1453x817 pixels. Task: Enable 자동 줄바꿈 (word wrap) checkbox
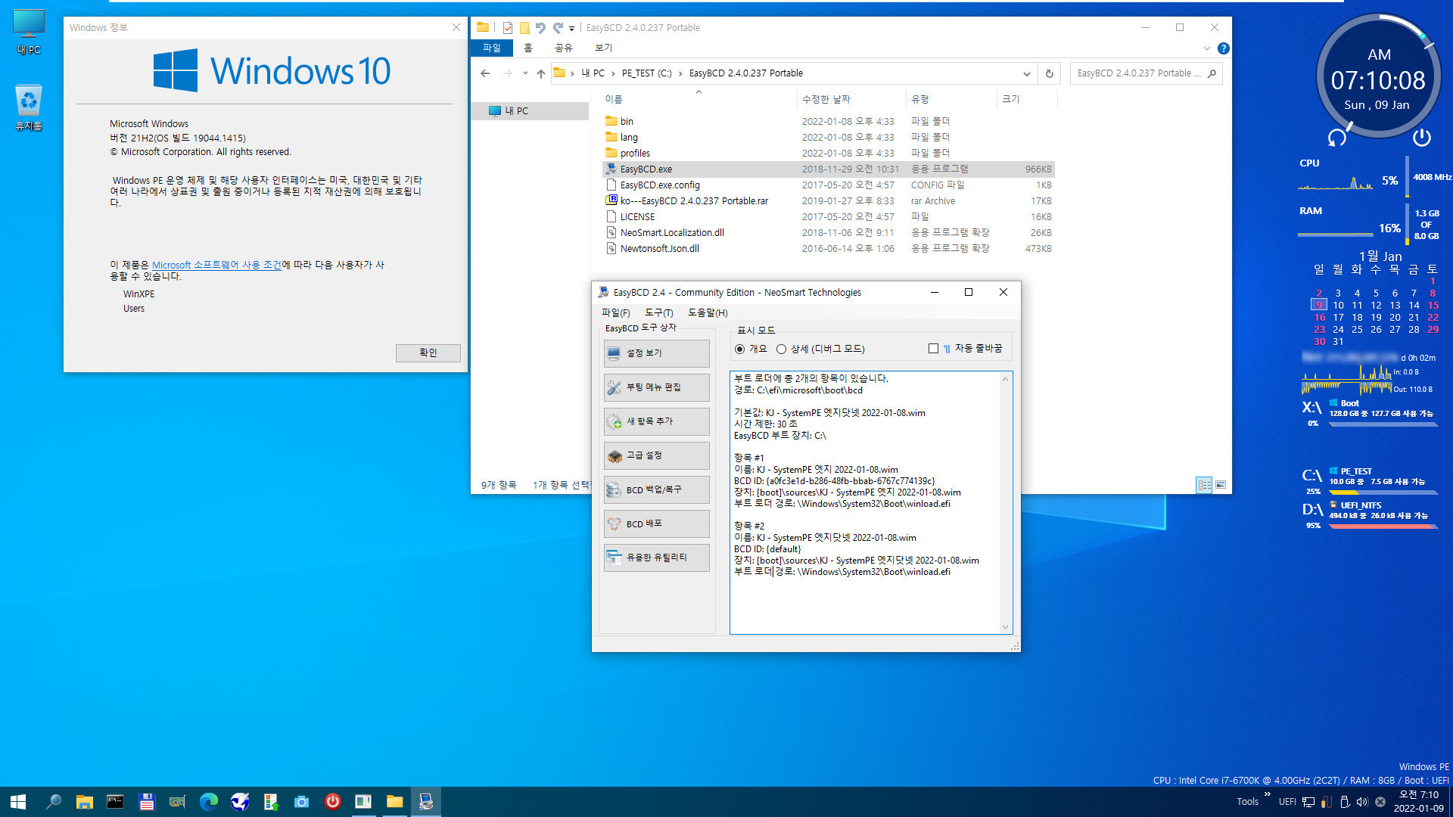[933, 349]
